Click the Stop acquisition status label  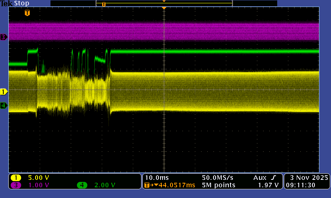pos(22,3)
